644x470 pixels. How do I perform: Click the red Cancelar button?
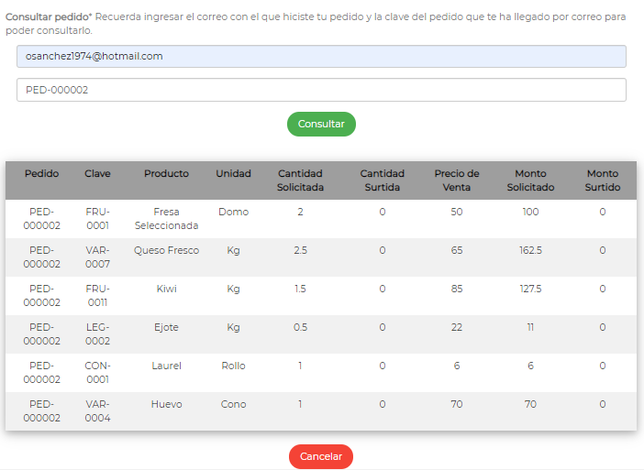321,456
